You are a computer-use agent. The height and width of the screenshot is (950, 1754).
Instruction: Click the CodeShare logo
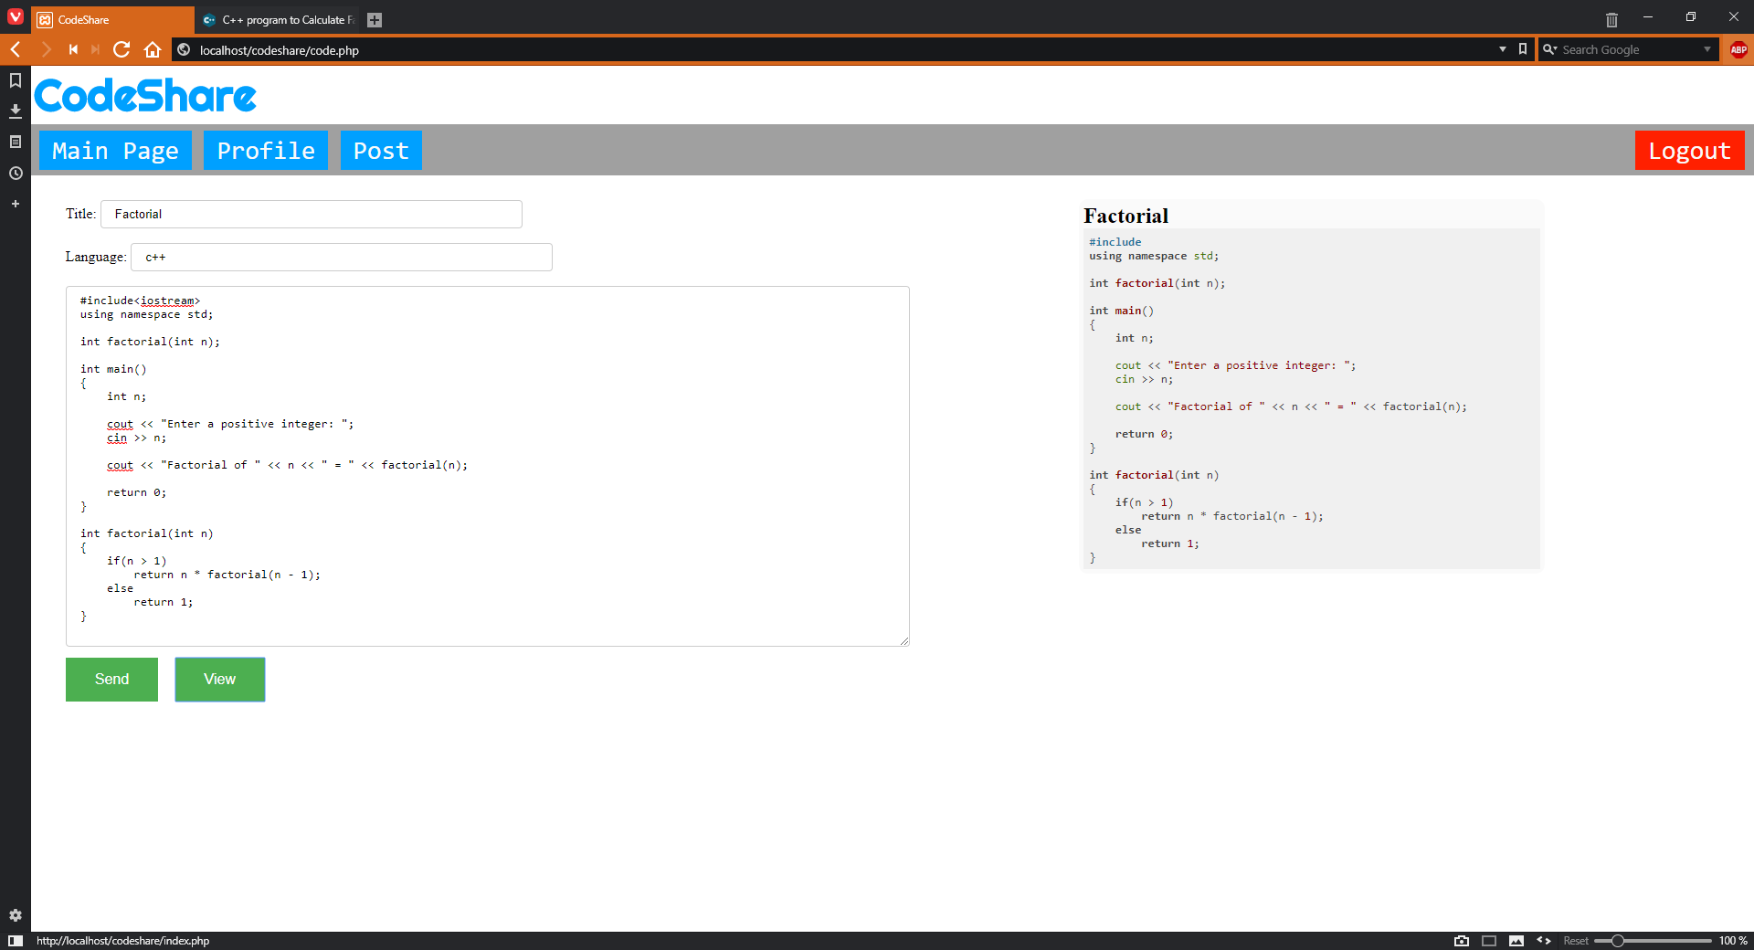(145, 96)
